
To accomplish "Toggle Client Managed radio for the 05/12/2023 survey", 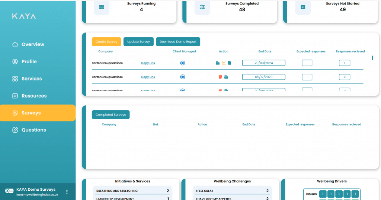I will click(x=182, y=77).
